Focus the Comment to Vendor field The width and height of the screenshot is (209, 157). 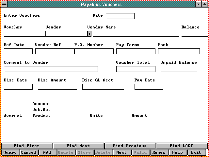click(x=51, y=69)
